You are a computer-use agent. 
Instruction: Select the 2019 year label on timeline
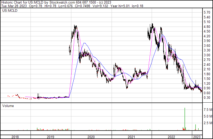coord(51,137)
